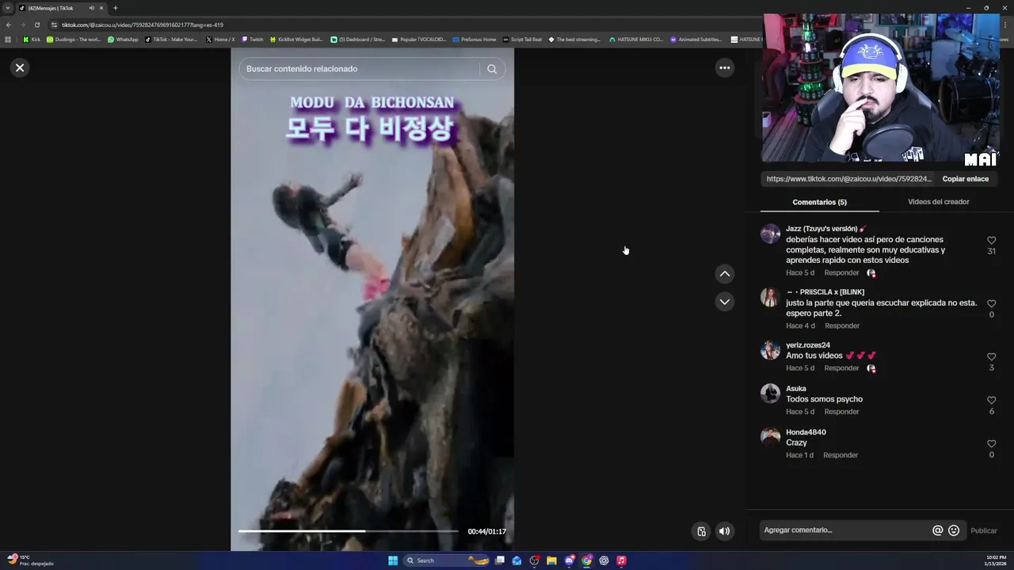Click the browser back arrow
The height and width of the screenshot is (570, 1014).
pos(9,25)
